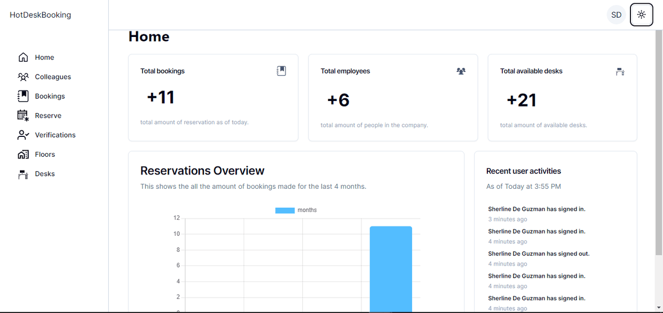
Task: Toggle the months dataset legend
Action: (296, 210)
